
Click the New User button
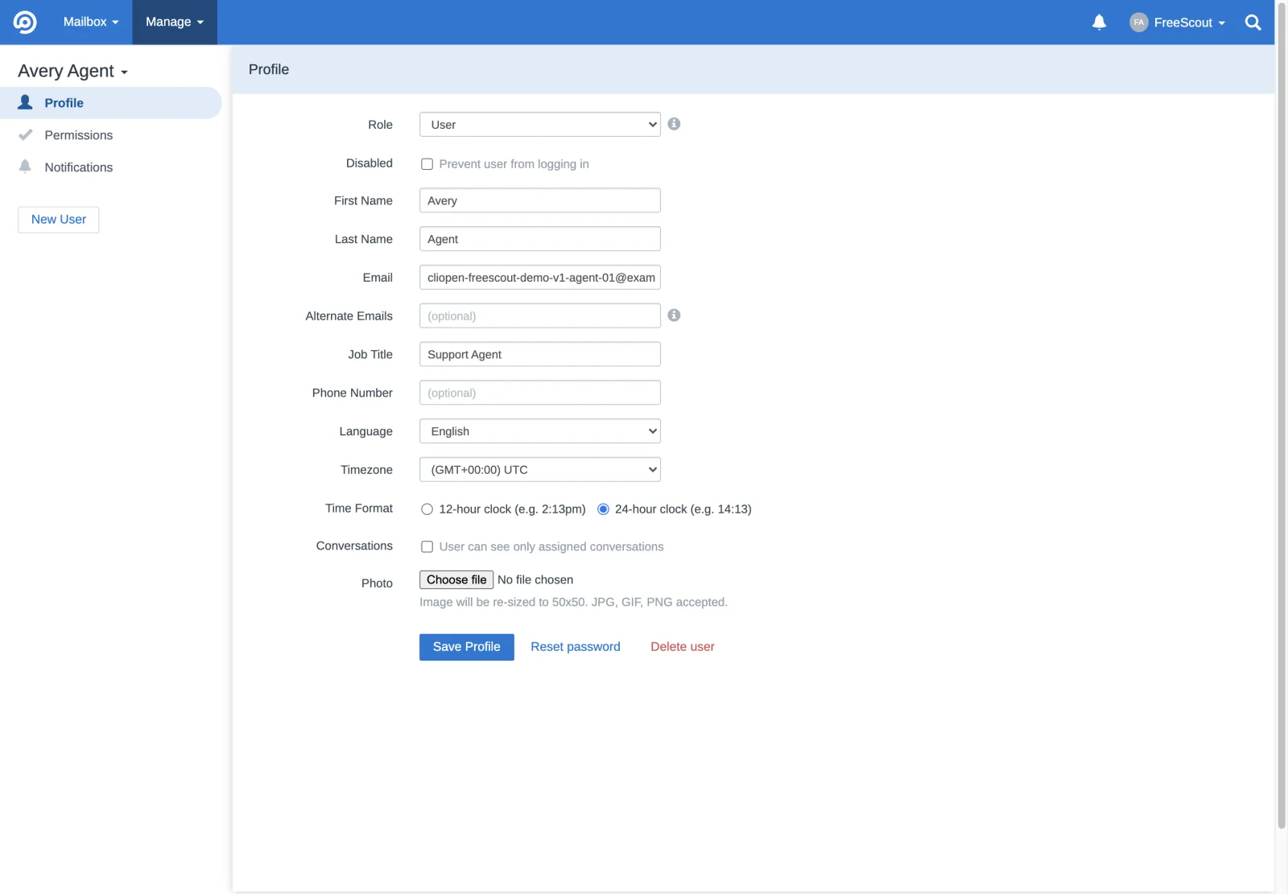59,220
